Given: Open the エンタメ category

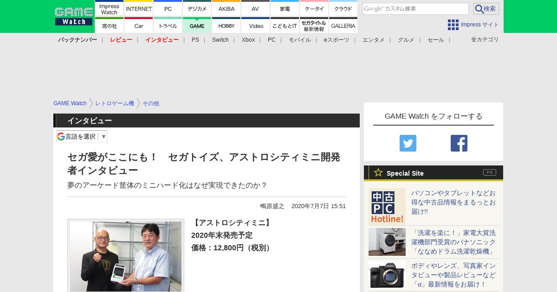Looking at the screenshot, I should click(374, 40).
